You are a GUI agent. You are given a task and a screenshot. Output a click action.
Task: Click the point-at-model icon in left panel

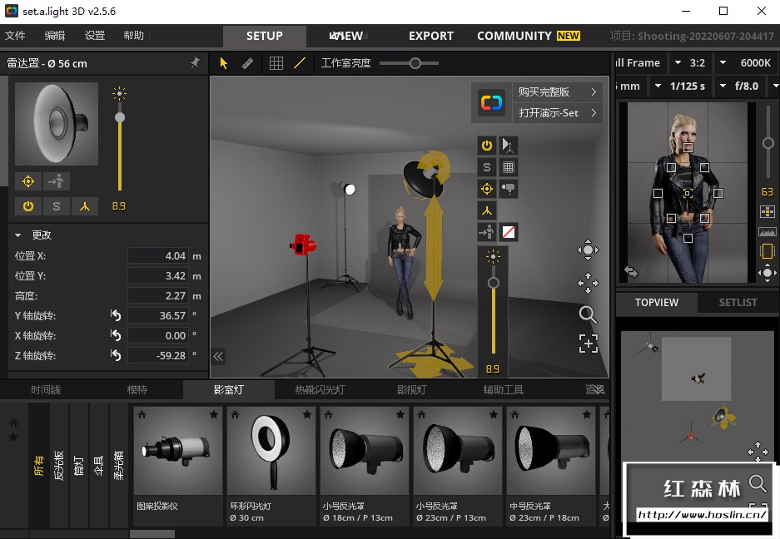click(57, 181)
